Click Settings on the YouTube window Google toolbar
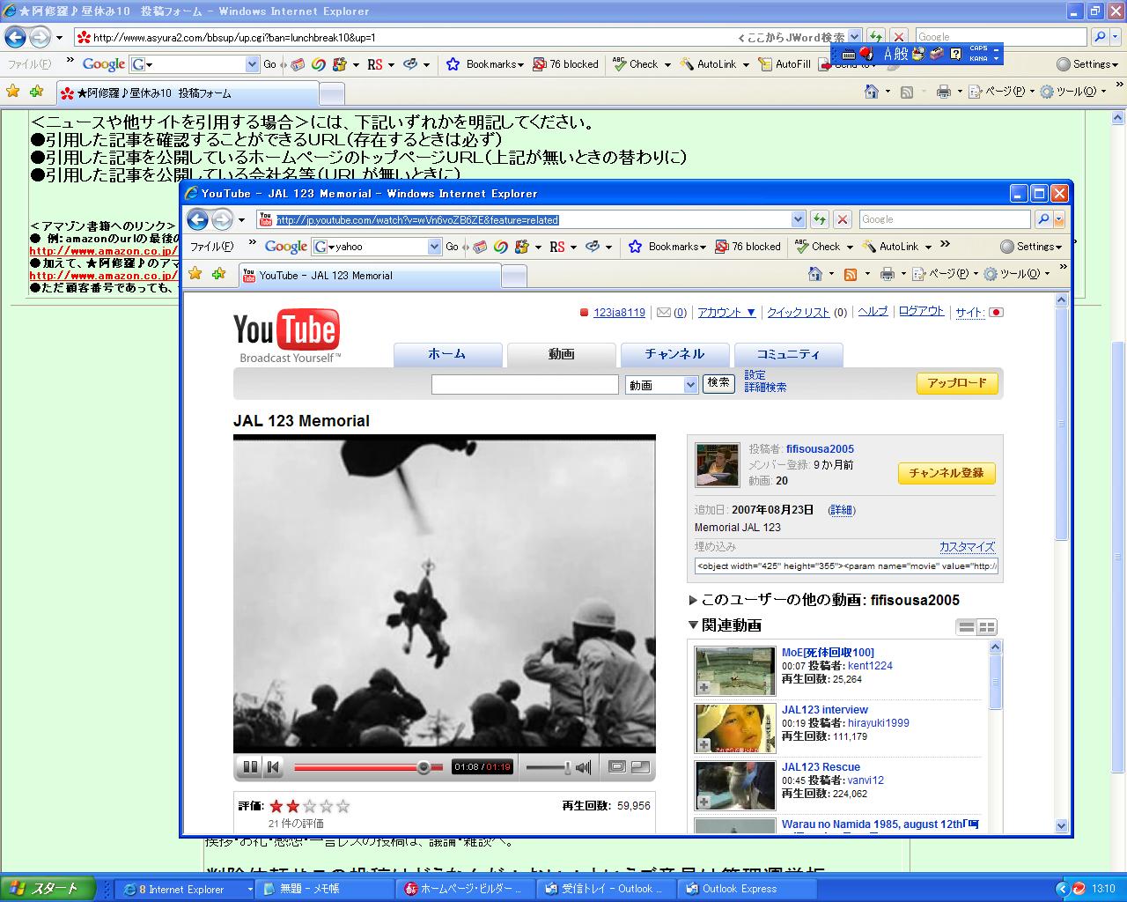This screenshot has width=1127, height=902. (1032, 247)
